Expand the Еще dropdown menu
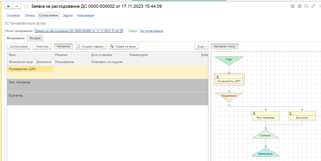The height and width of the screenshot is (161, 321). point(201,46)
